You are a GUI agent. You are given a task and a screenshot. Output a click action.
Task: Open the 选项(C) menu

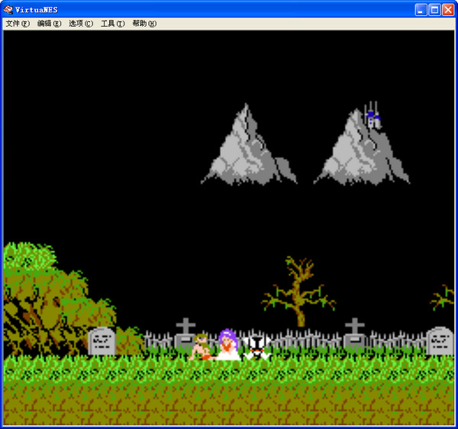coord(81,24)
